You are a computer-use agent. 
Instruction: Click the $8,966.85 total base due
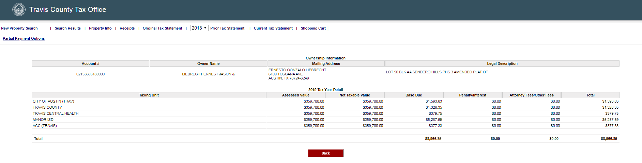coord(433,139)
